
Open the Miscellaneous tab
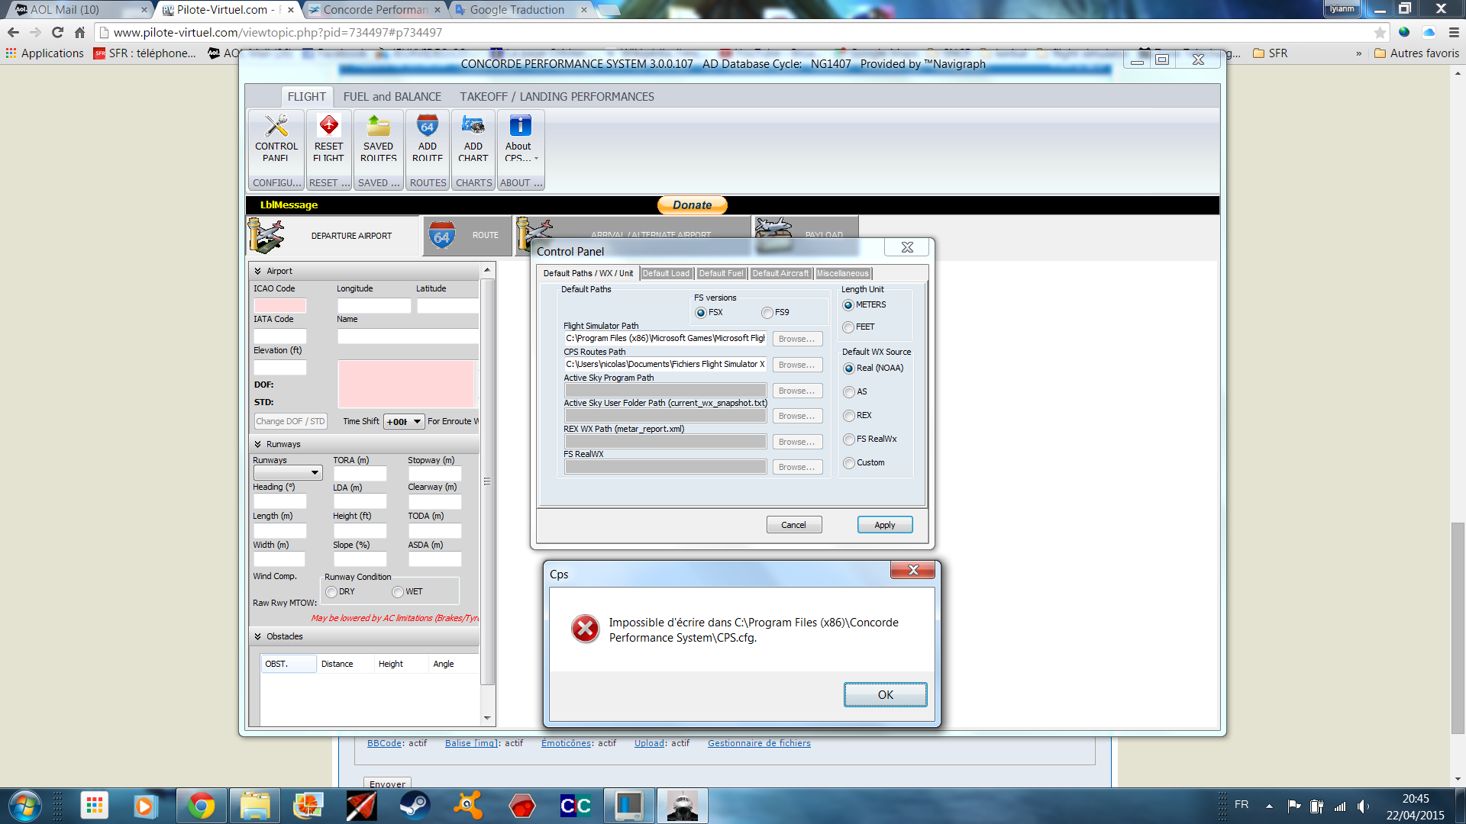(843, 274)
